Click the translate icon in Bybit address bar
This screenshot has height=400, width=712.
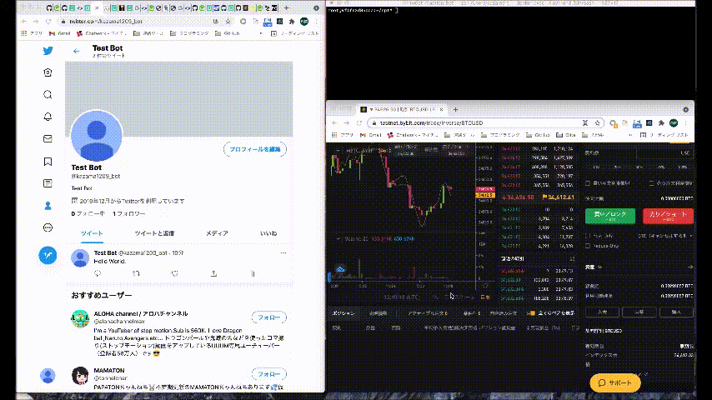pos(585,123)
